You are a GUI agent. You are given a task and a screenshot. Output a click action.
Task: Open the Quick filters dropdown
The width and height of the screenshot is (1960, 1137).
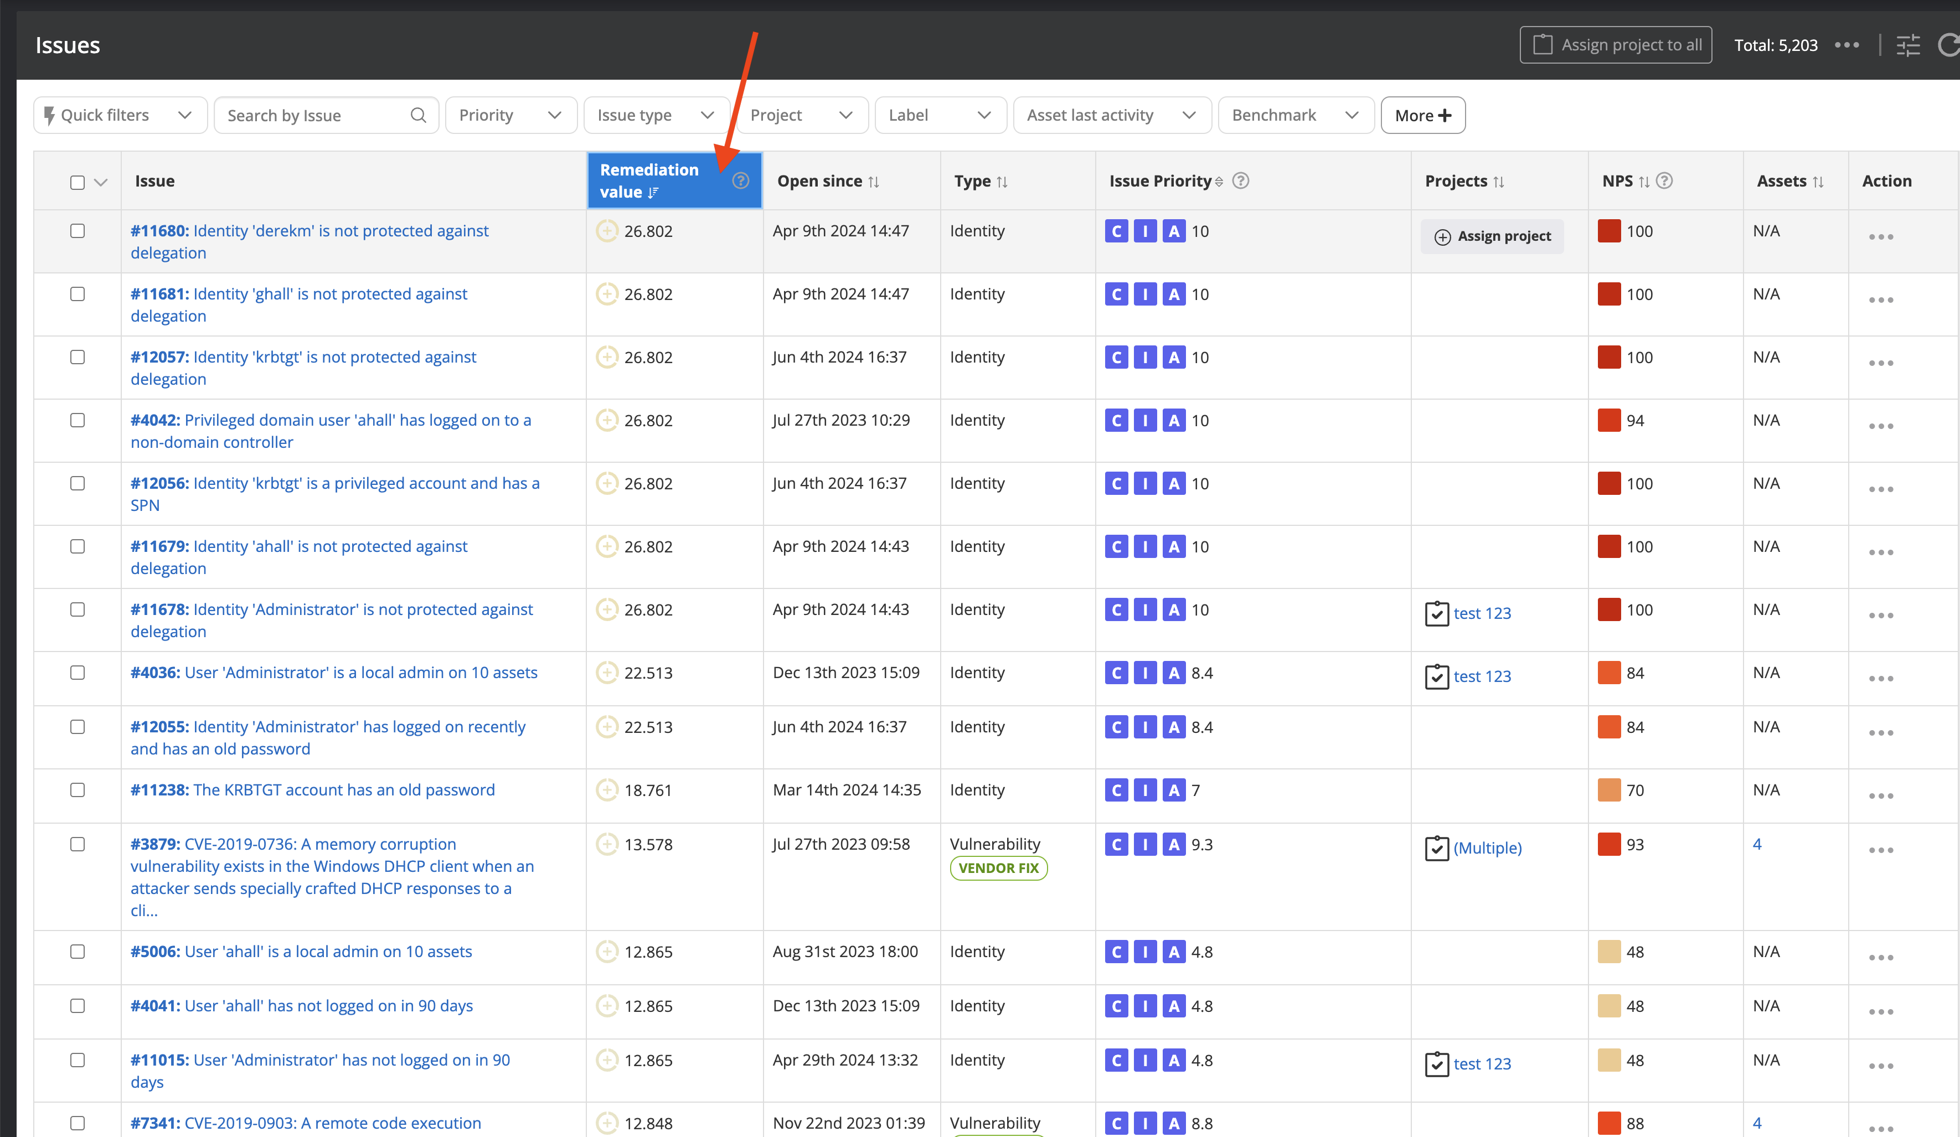[x=120, y=115]
